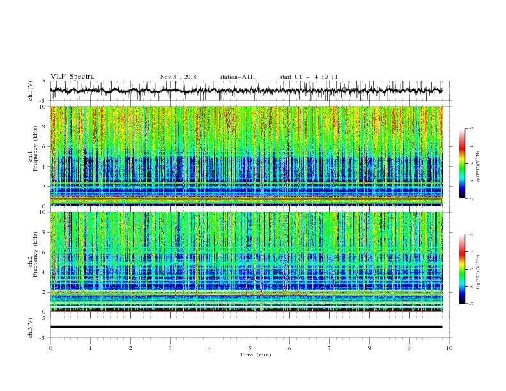Click the "-7" tick on ch.2 color bar

coord(471,304)
